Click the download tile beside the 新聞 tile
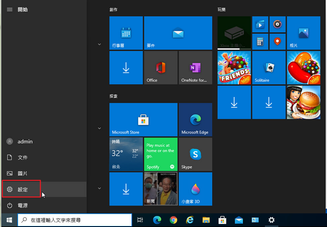This screenshot has height=227, width=327. point(126,189)
